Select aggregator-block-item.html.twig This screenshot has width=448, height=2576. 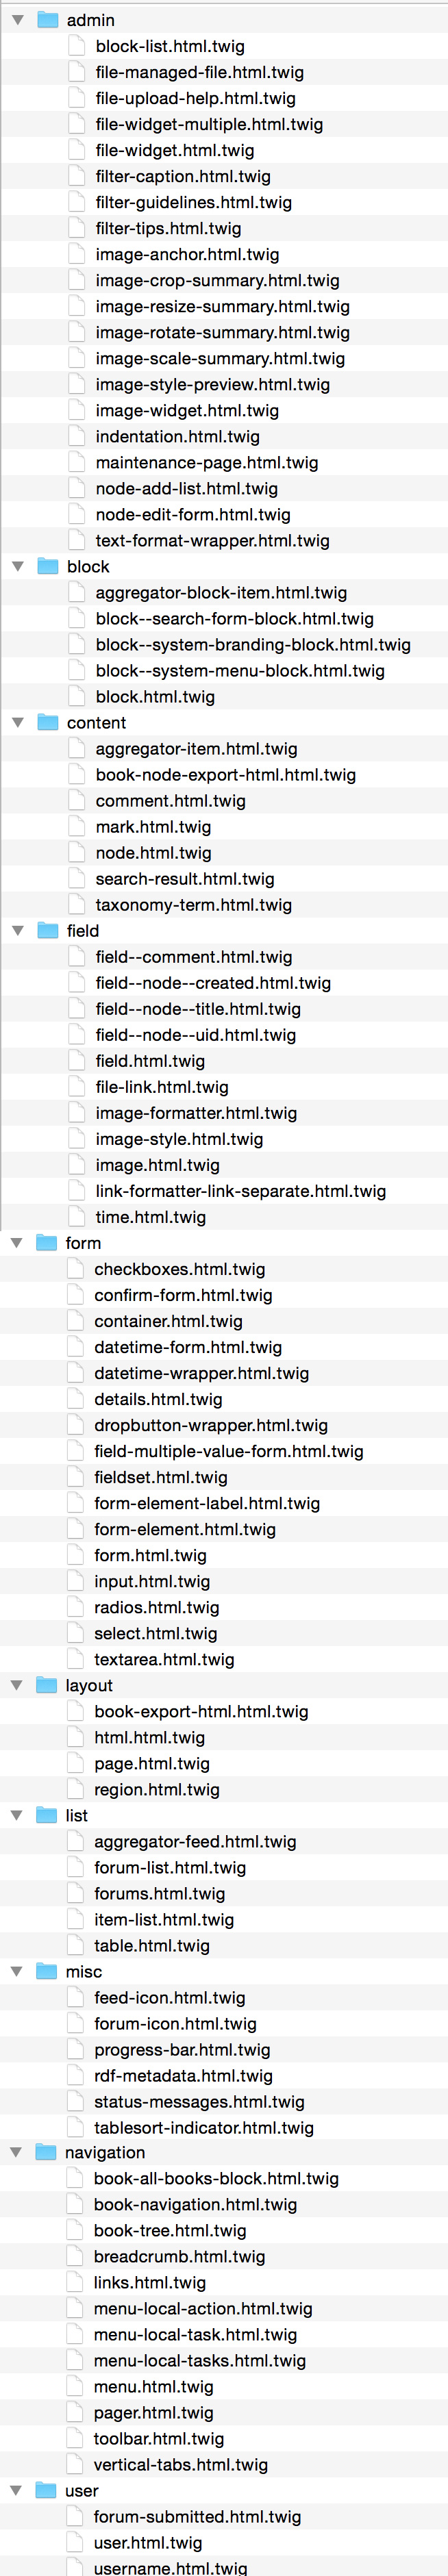point(222,592)
